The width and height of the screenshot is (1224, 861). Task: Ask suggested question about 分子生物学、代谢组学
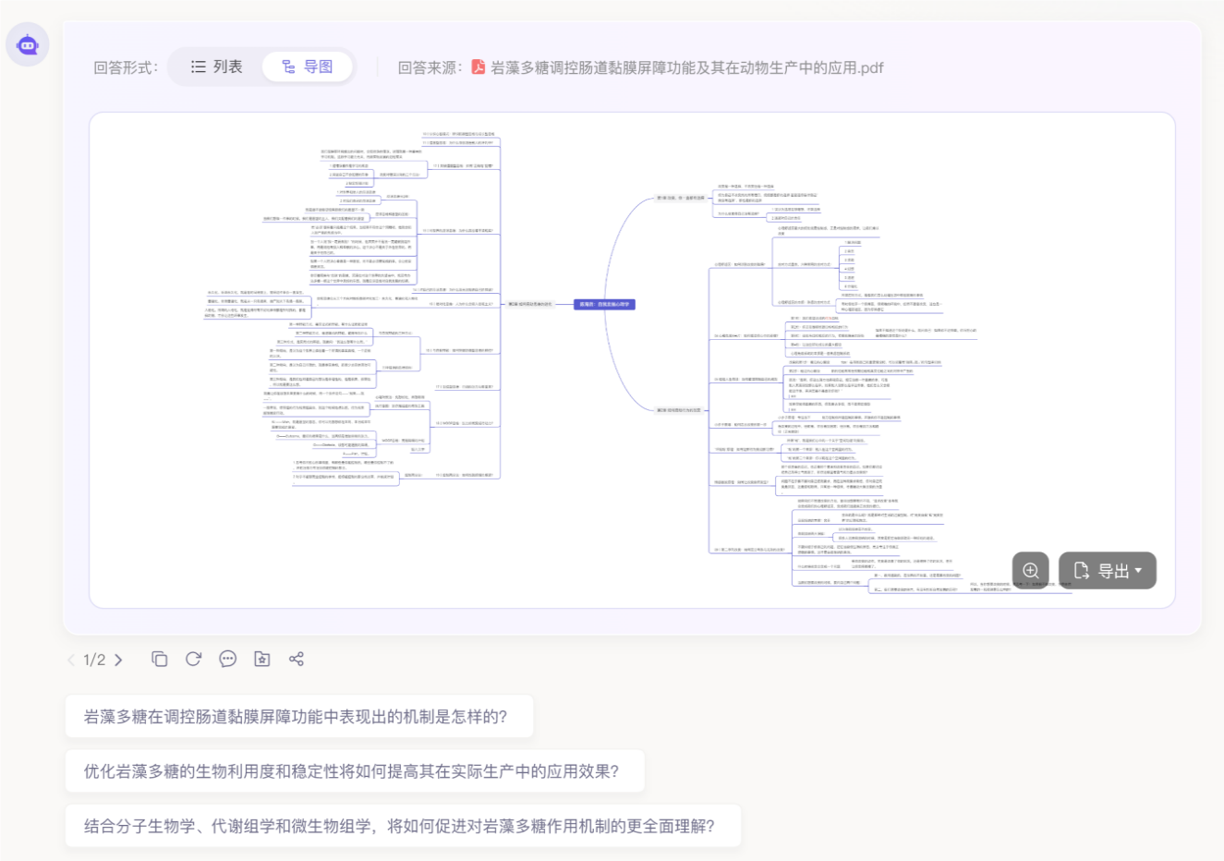click(402, 826)
